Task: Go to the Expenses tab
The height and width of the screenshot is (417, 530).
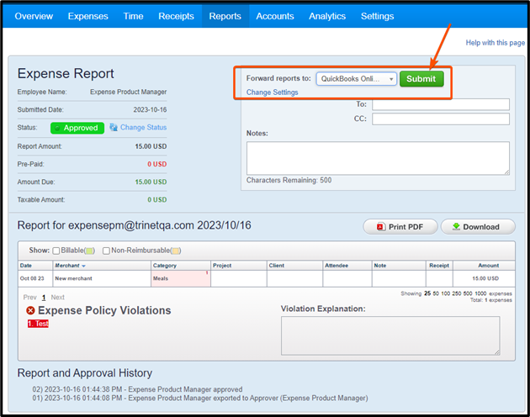Action: (87, 16)
